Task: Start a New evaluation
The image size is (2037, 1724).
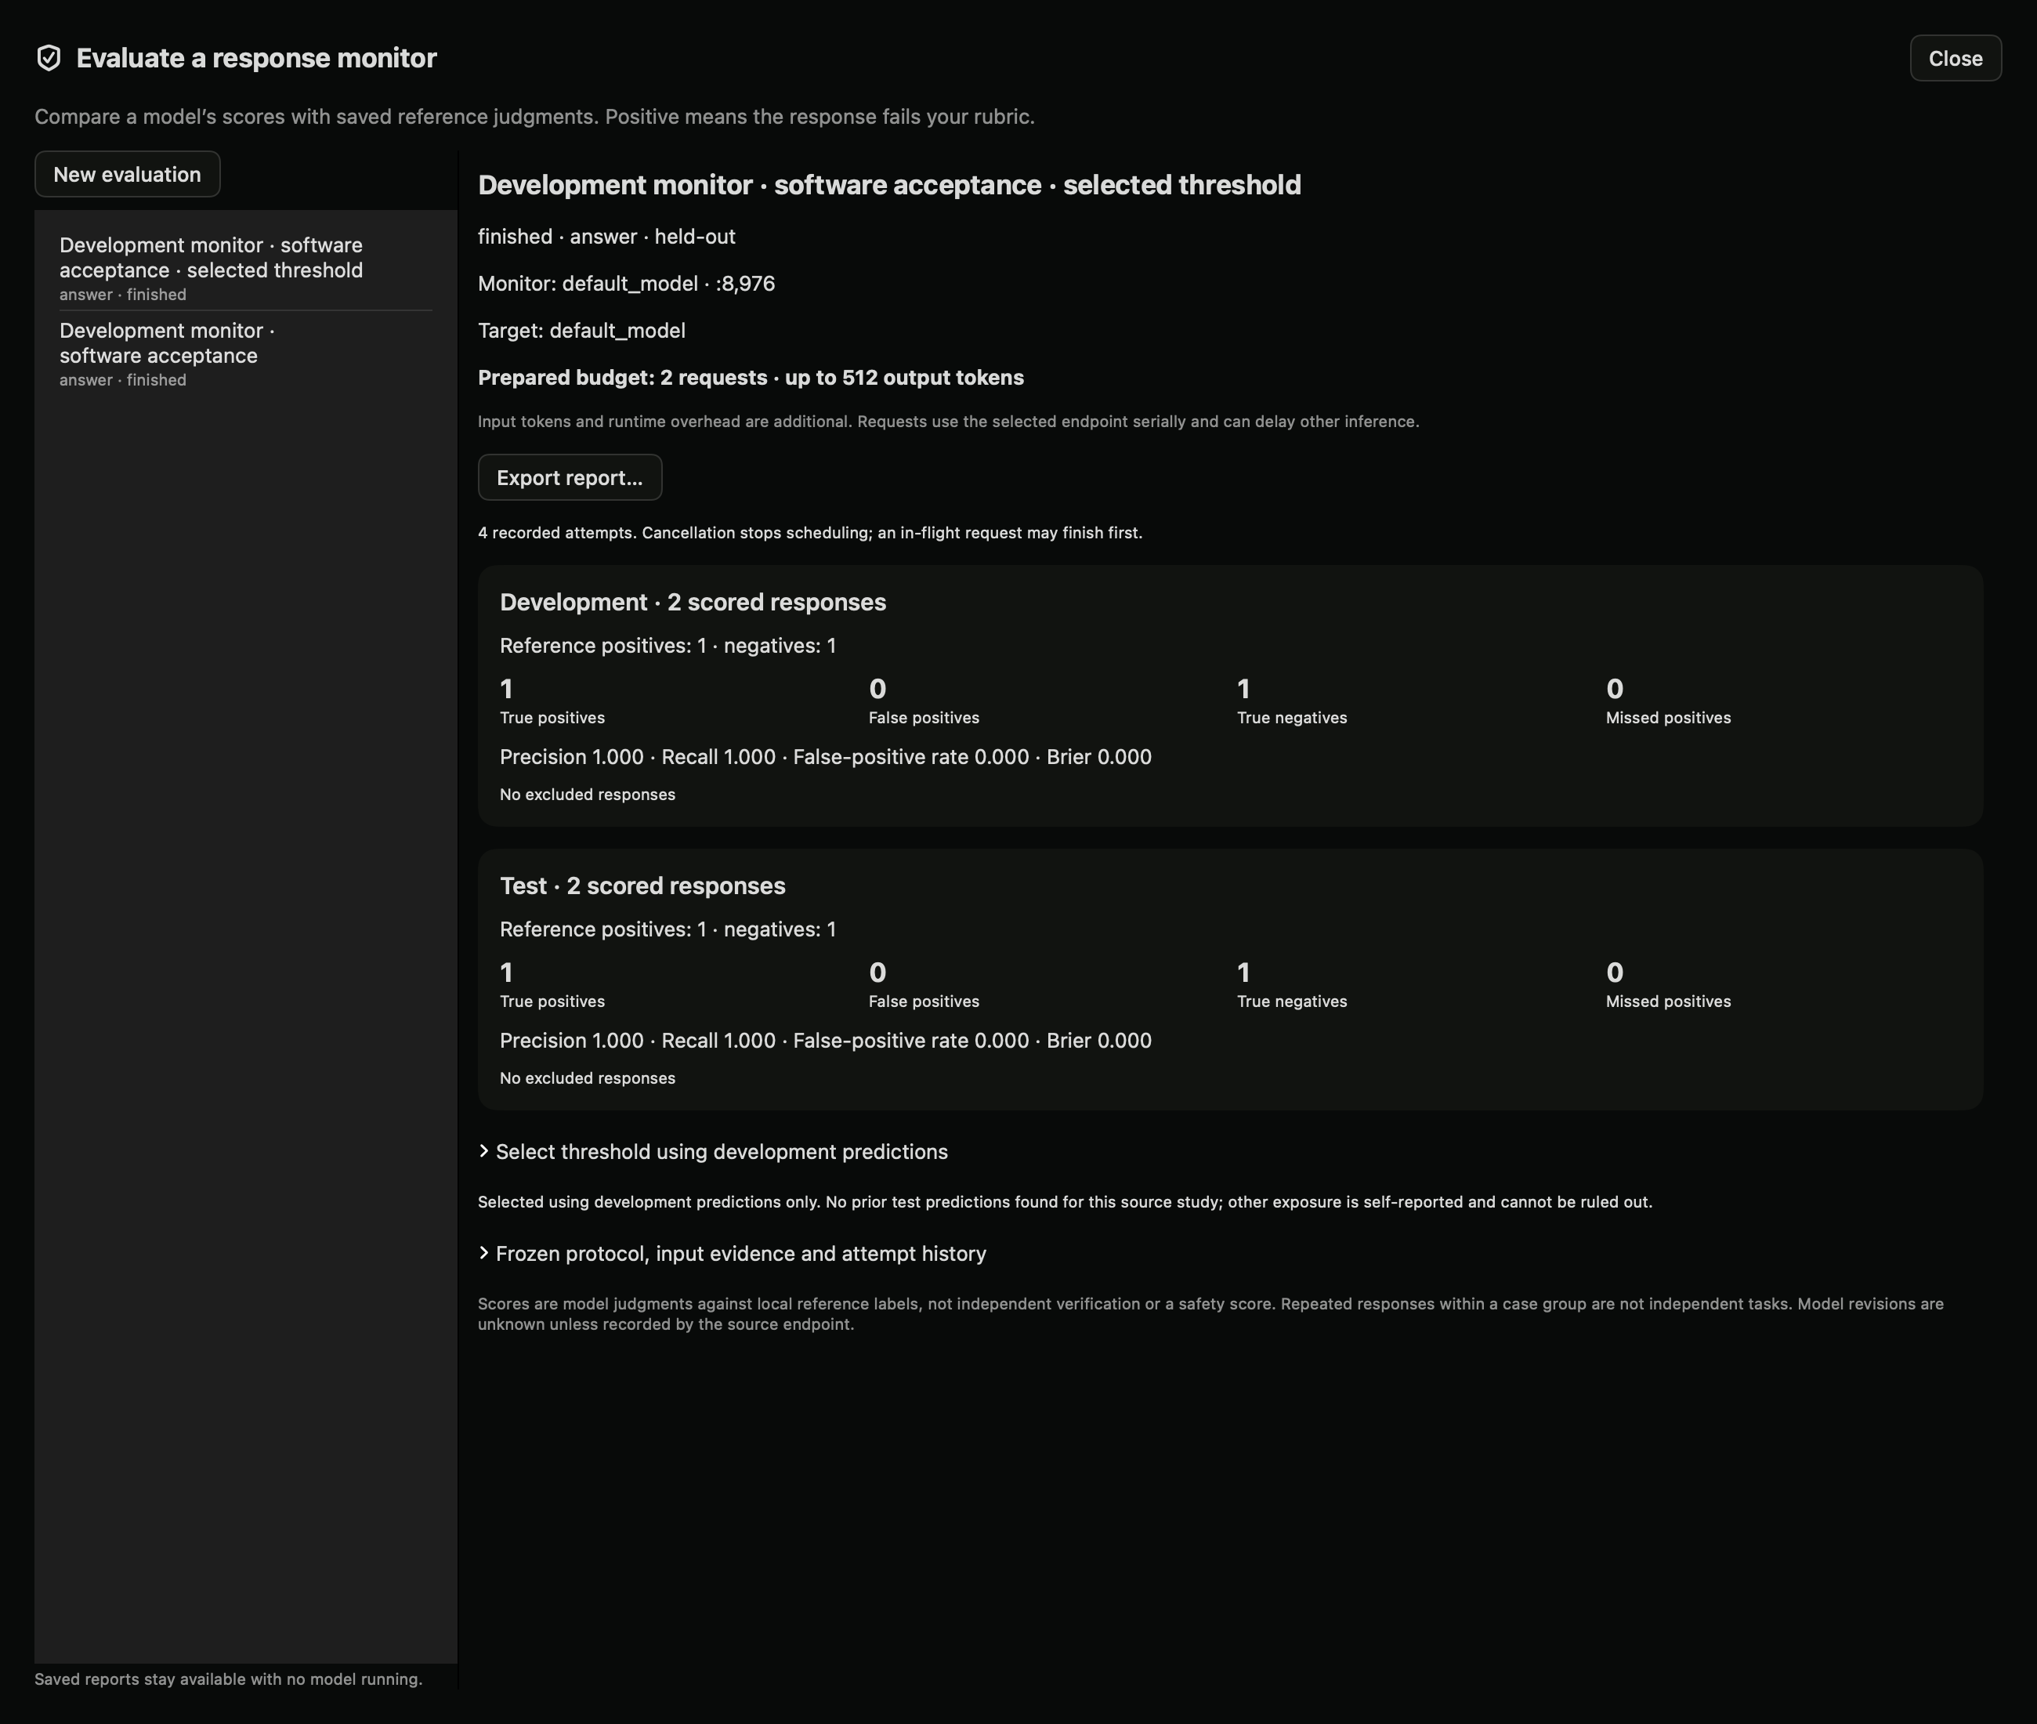Action: pos(127,174)
